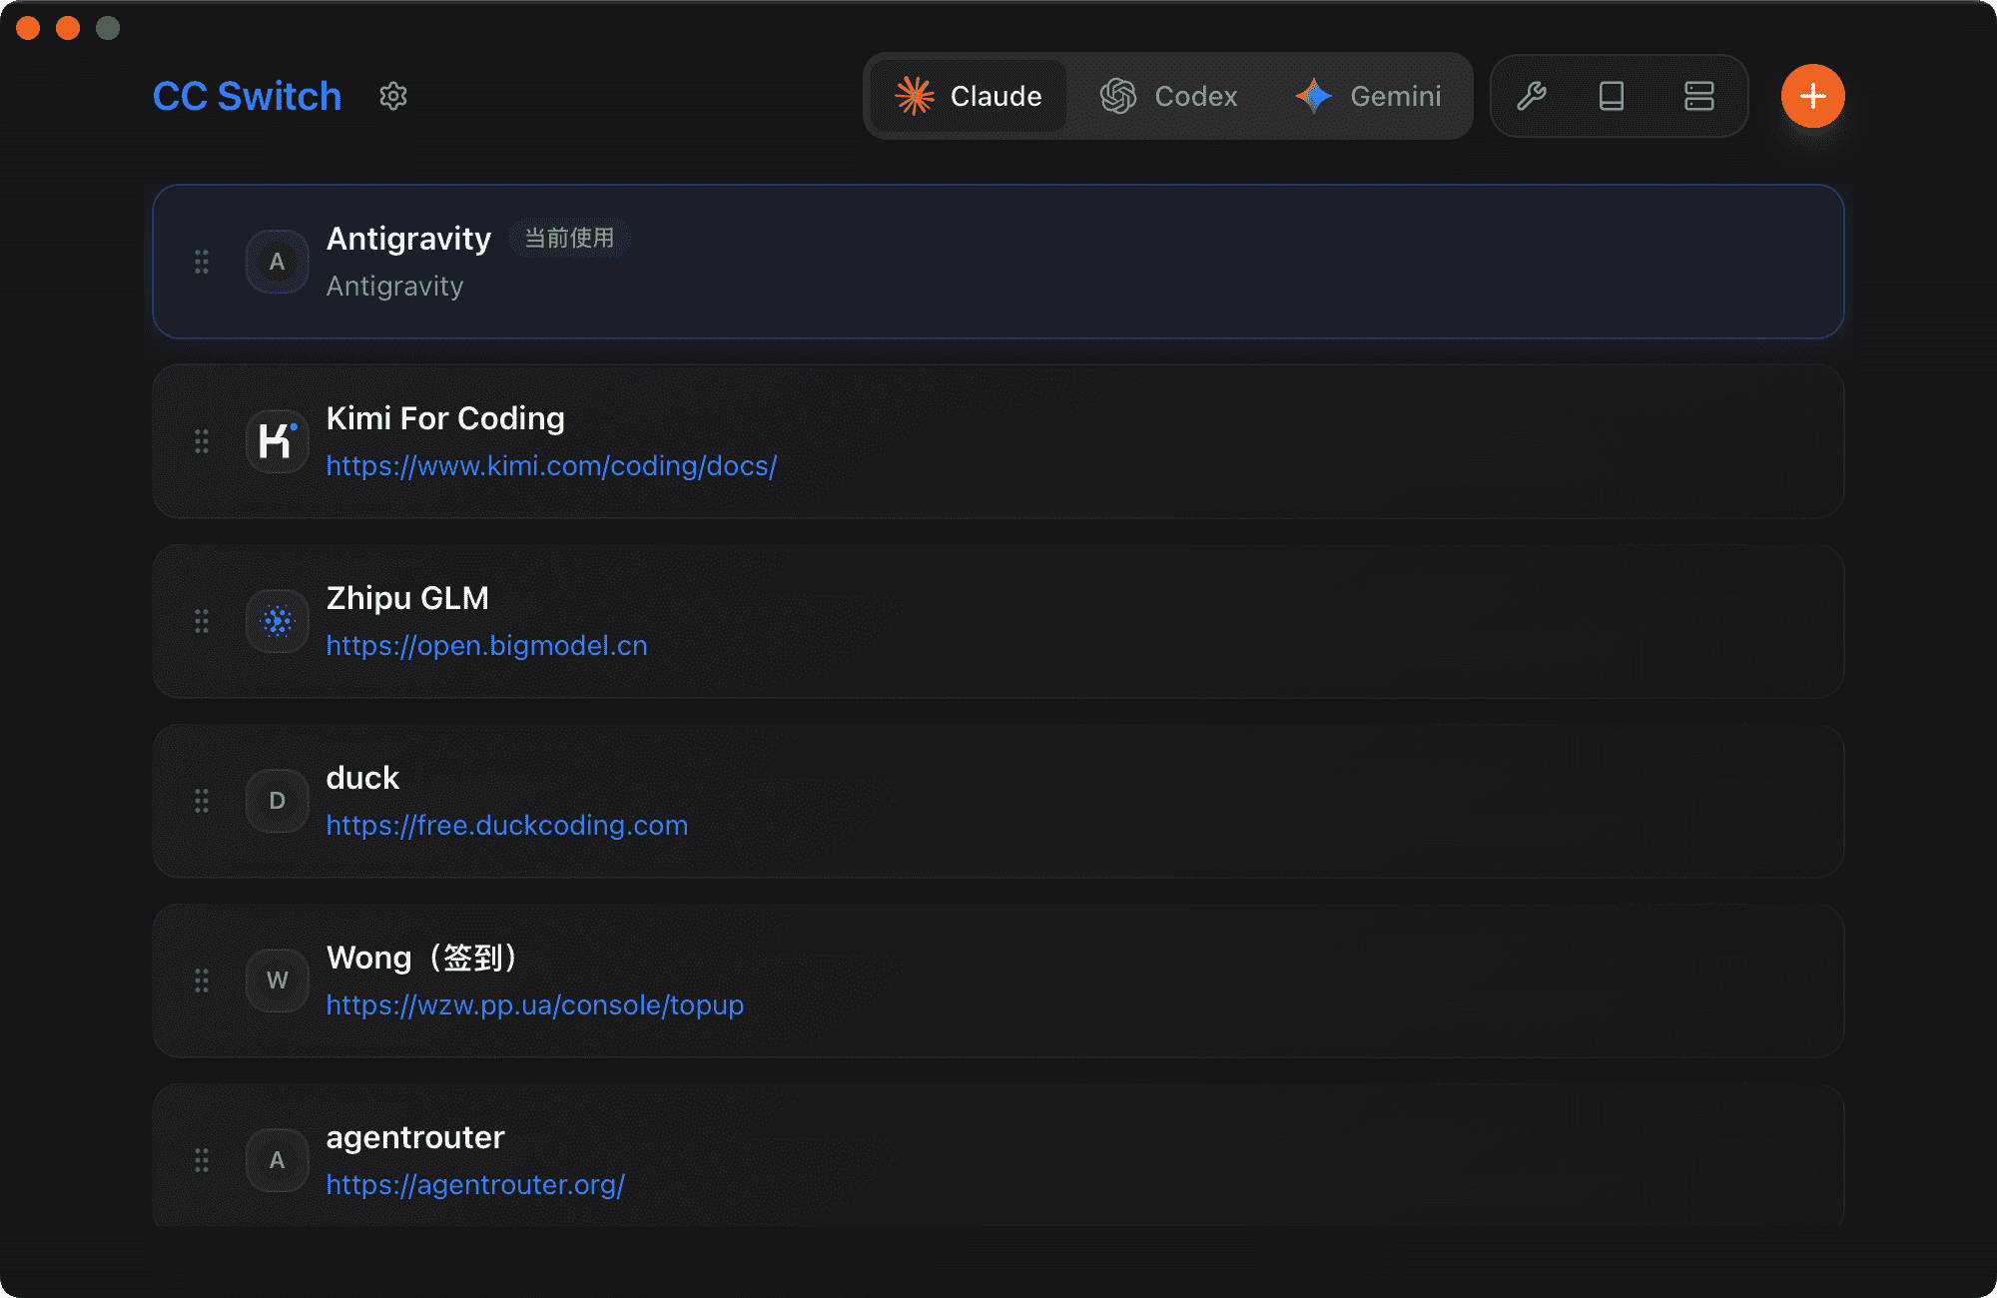Click the duck provider D avatar
Viewport: 1997px width, 1298px height.
click(277, 801)
